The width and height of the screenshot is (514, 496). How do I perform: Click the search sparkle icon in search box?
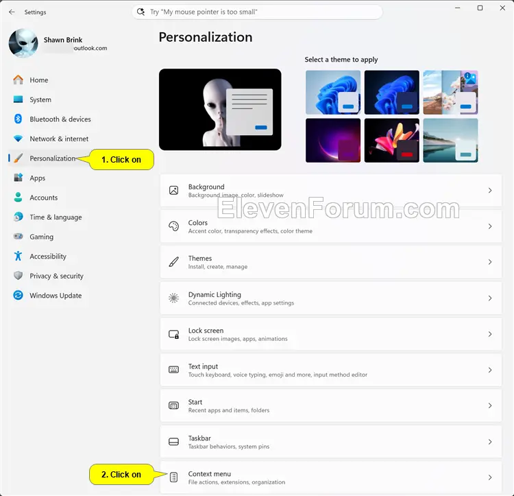coord(140,12)
